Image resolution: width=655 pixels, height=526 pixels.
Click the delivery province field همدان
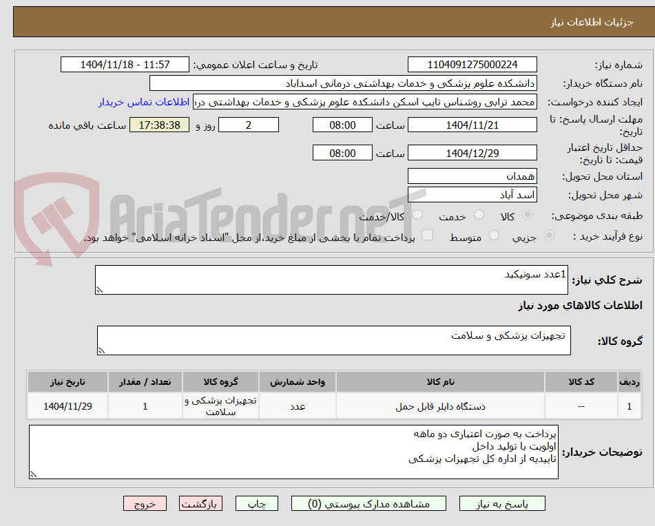click(x=472, y=176)
